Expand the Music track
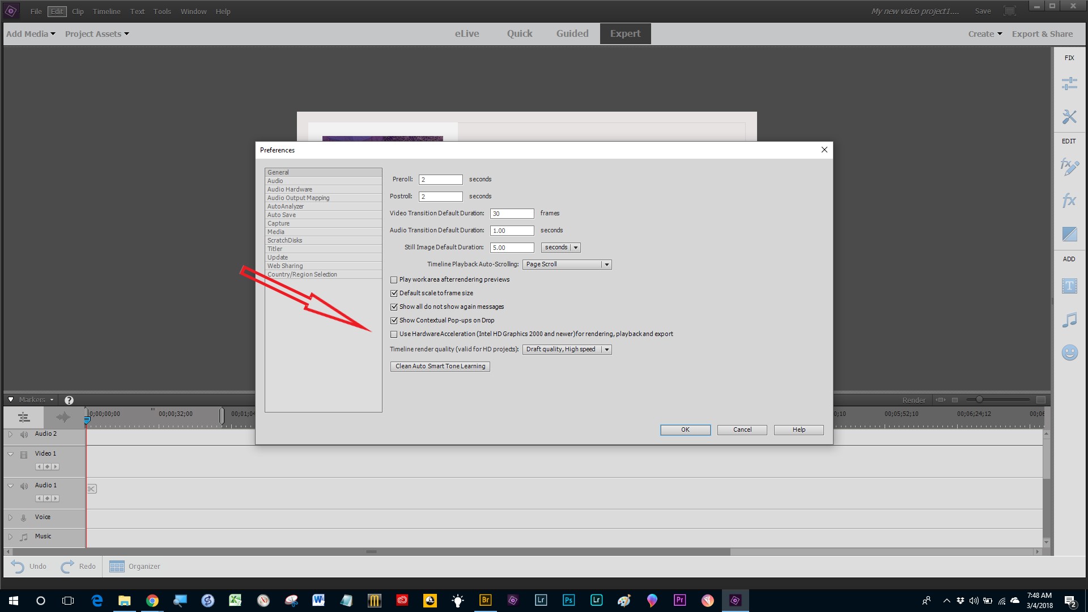Viewport: 1088px width, 612px height. (10, 537)
